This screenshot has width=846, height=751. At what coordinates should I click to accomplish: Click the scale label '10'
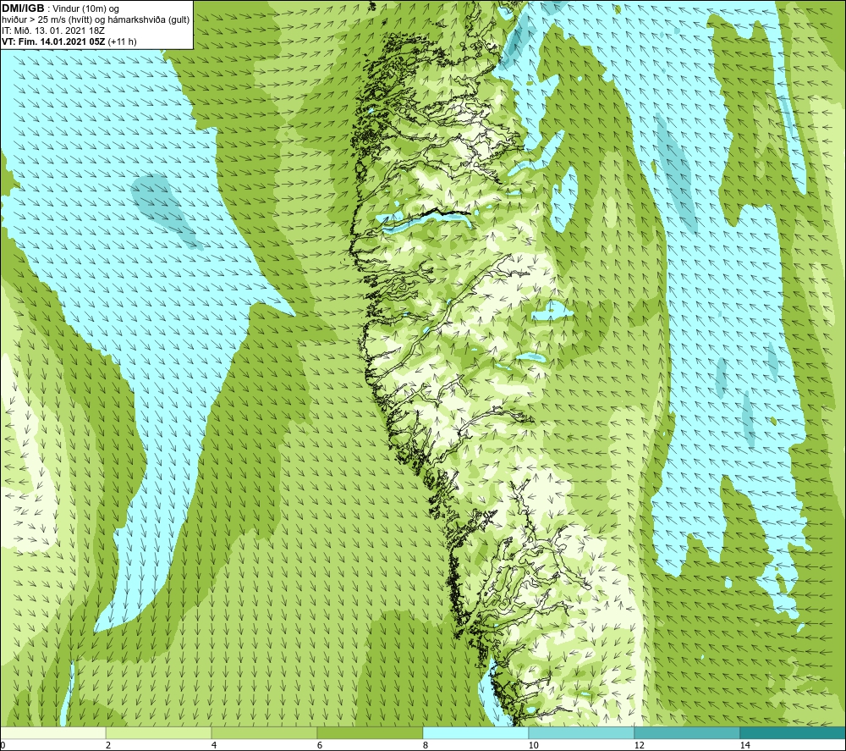tap(533, 745)
